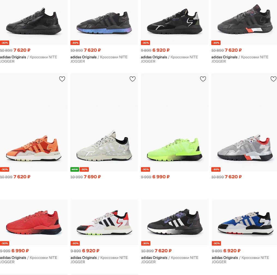
Task: Select the neon green Nite Jogger image
Action: tap(175, 122)
